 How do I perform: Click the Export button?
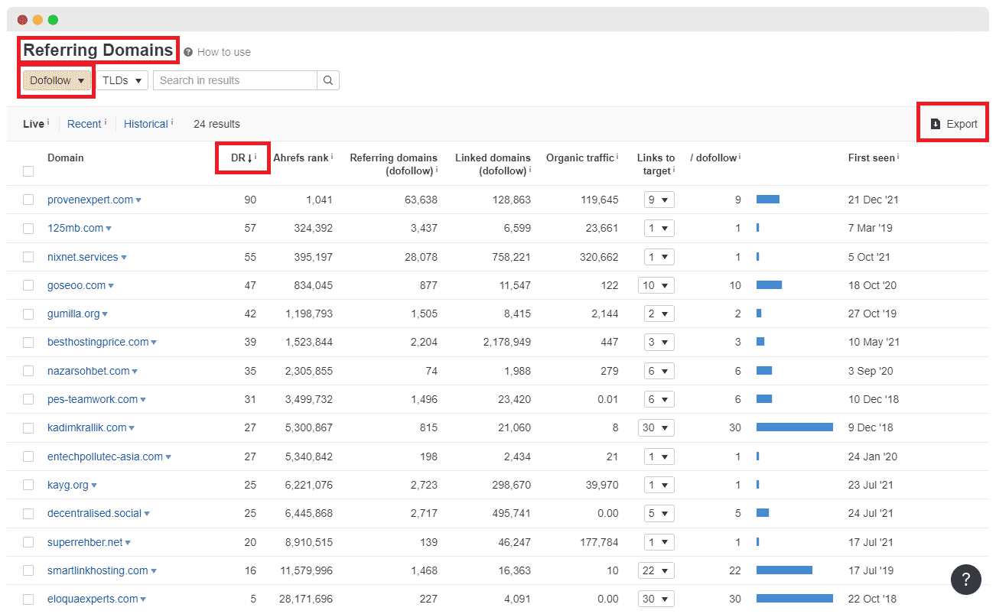[x=954, y=124]
